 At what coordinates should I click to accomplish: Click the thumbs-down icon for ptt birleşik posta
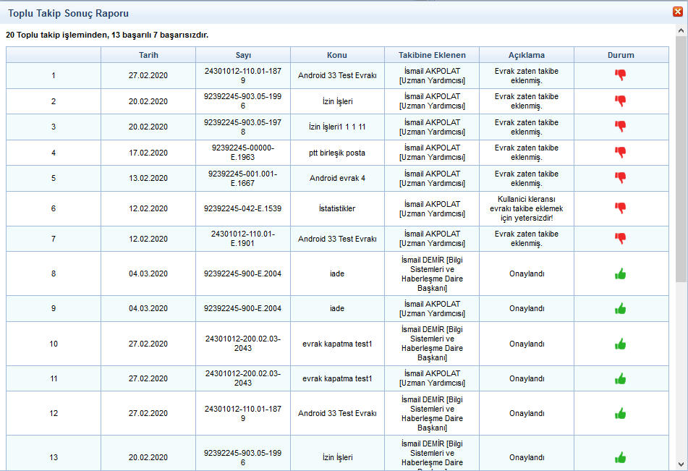[620, 153]
